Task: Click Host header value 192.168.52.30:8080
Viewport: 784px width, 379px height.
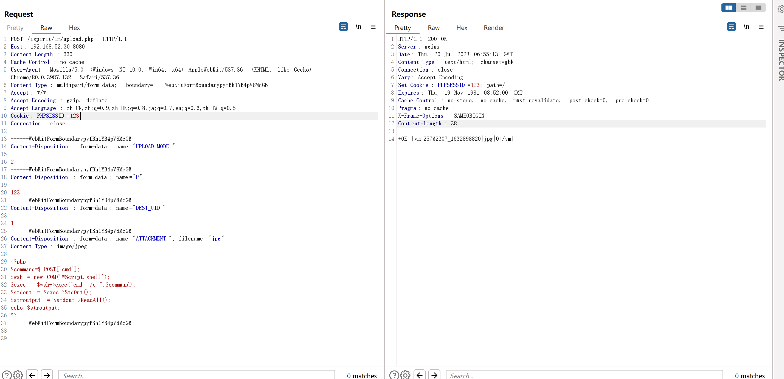Action: (x=58, y=47)
